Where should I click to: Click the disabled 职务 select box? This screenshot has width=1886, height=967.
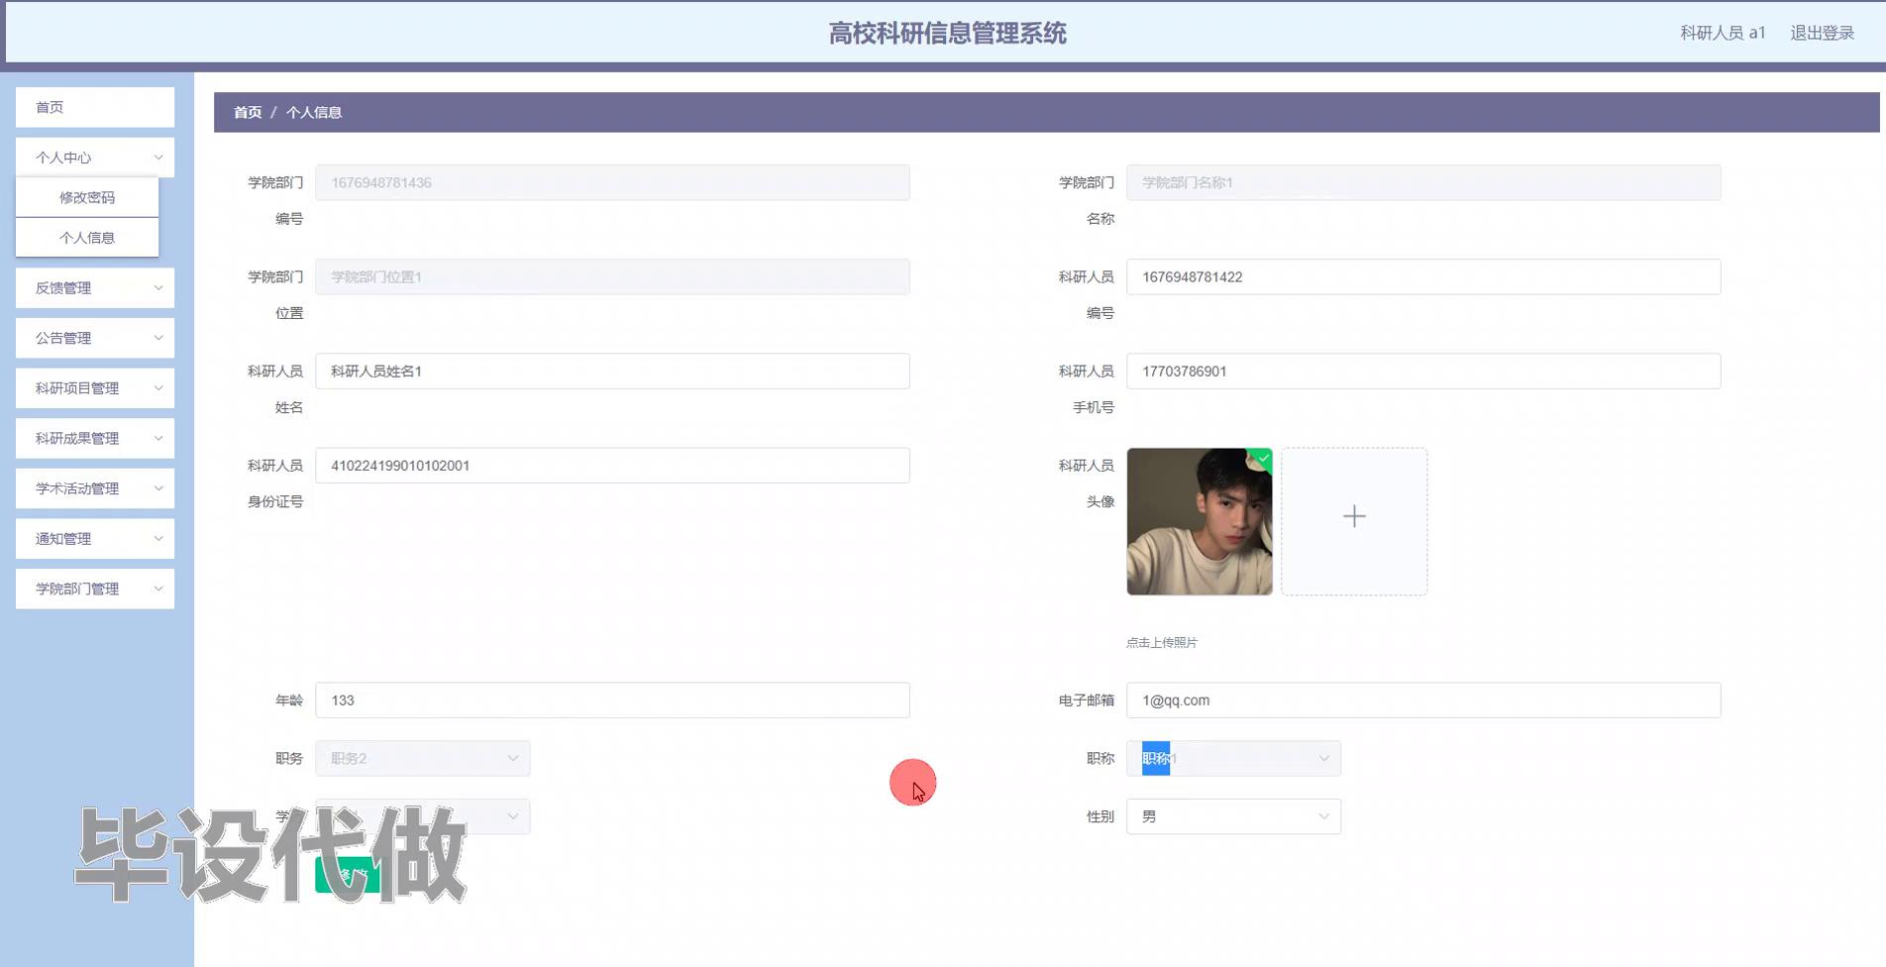pyautogui.click(x=422, y=757)
